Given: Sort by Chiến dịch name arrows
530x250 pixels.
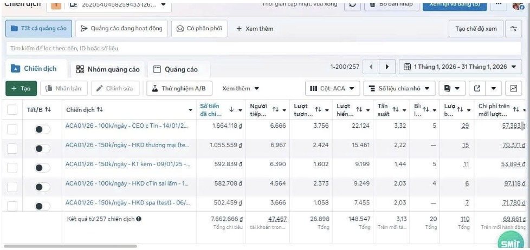Looking at the screenshot, I should point(99,110).
